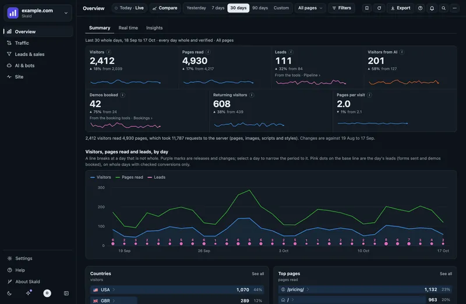Click the sparkle AI assistant icon
Viewport: 466px width, 304px height.
tap(29, 293)
